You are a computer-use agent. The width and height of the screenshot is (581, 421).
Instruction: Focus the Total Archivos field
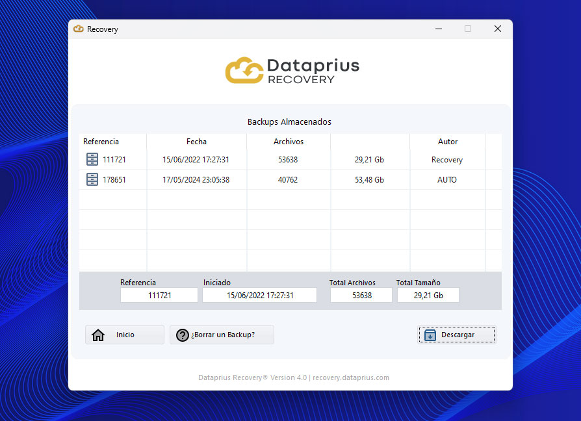pos(361,295)
